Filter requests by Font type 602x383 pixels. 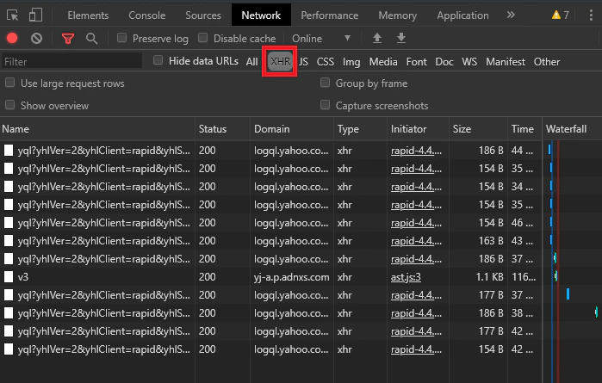417,62
